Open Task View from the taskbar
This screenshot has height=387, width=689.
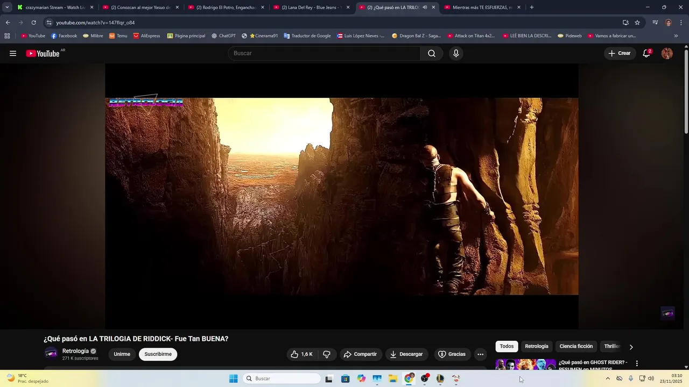[329, 378]
